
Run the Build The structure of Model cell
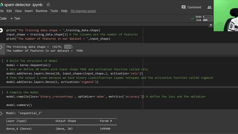(2, 61)
